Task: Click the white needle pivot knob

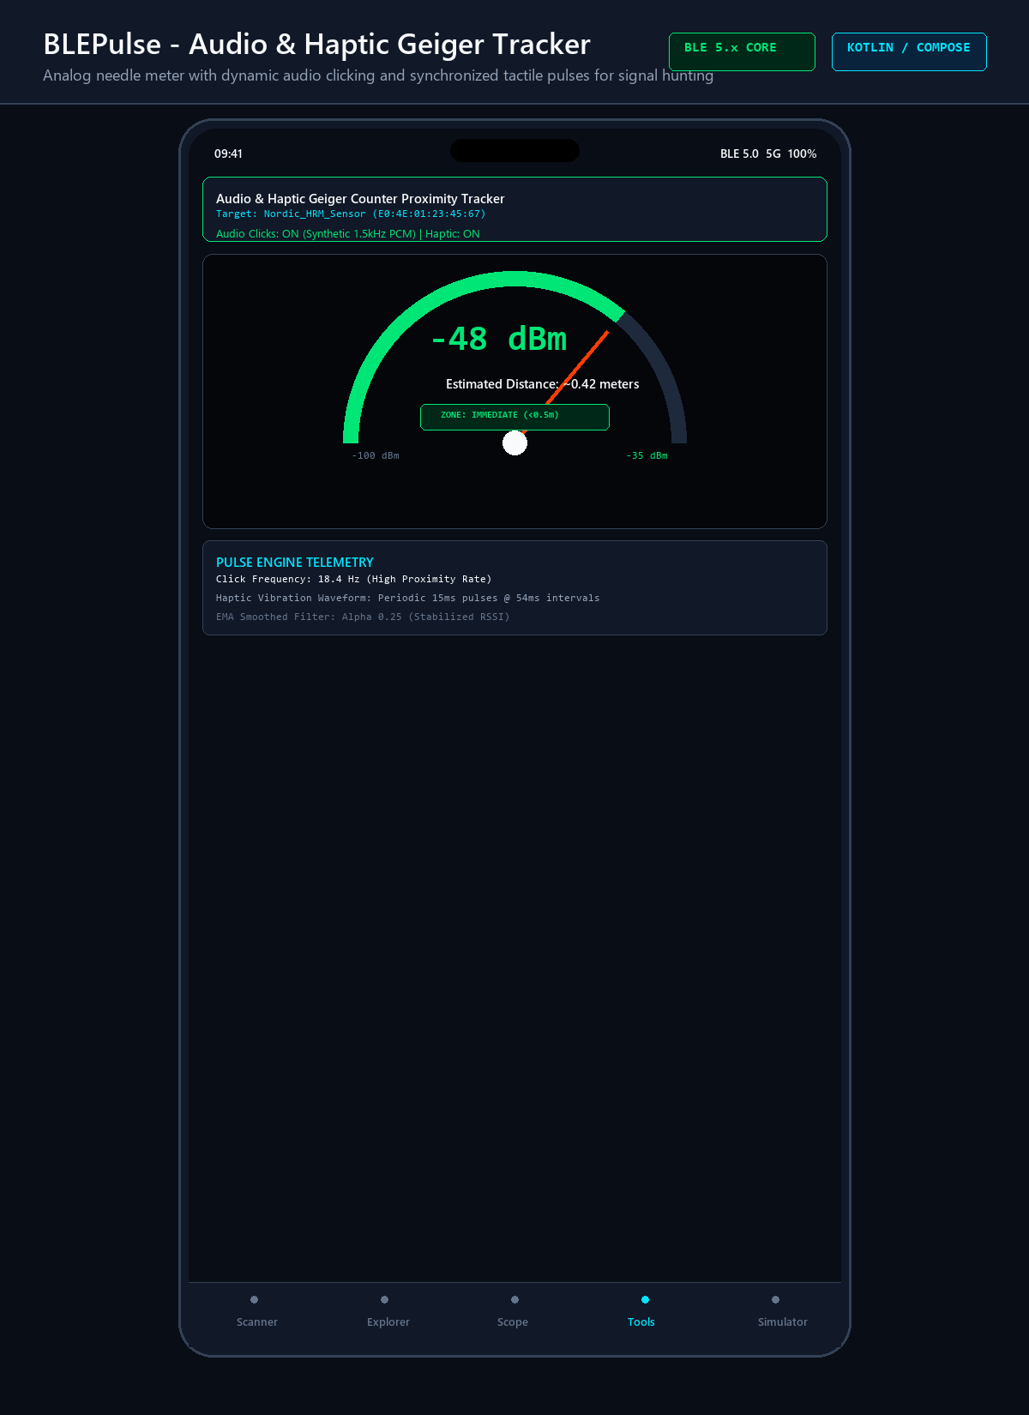Action: pyautogui.click(x=514, y=443)
